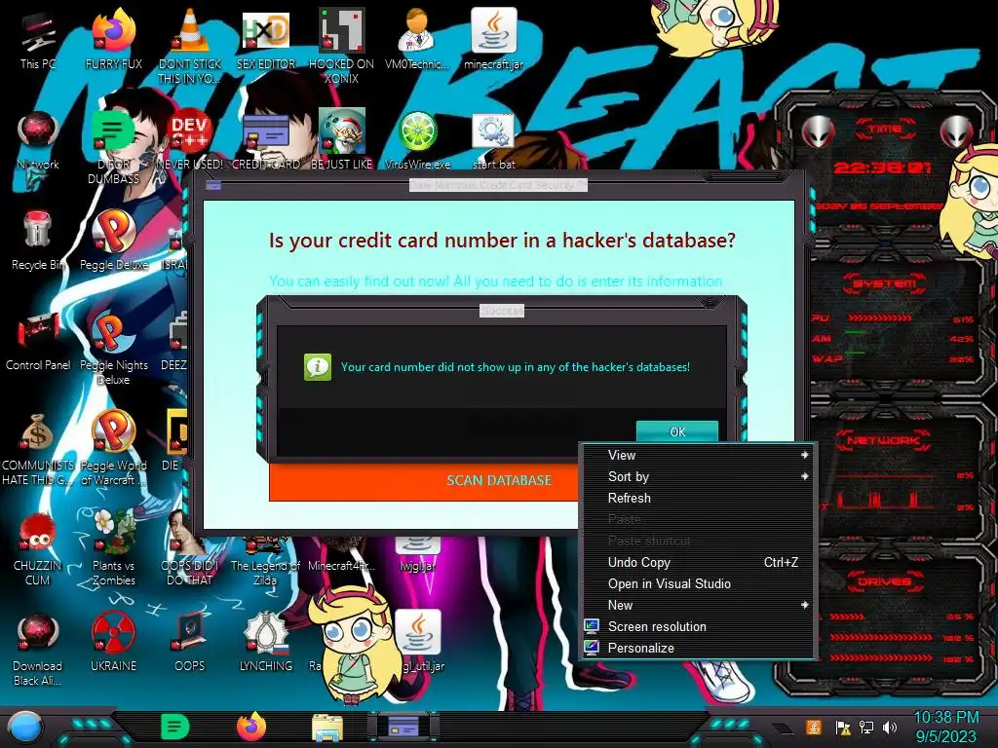
Task: Click the green info icon in dialog
Action: coord(318,367)
